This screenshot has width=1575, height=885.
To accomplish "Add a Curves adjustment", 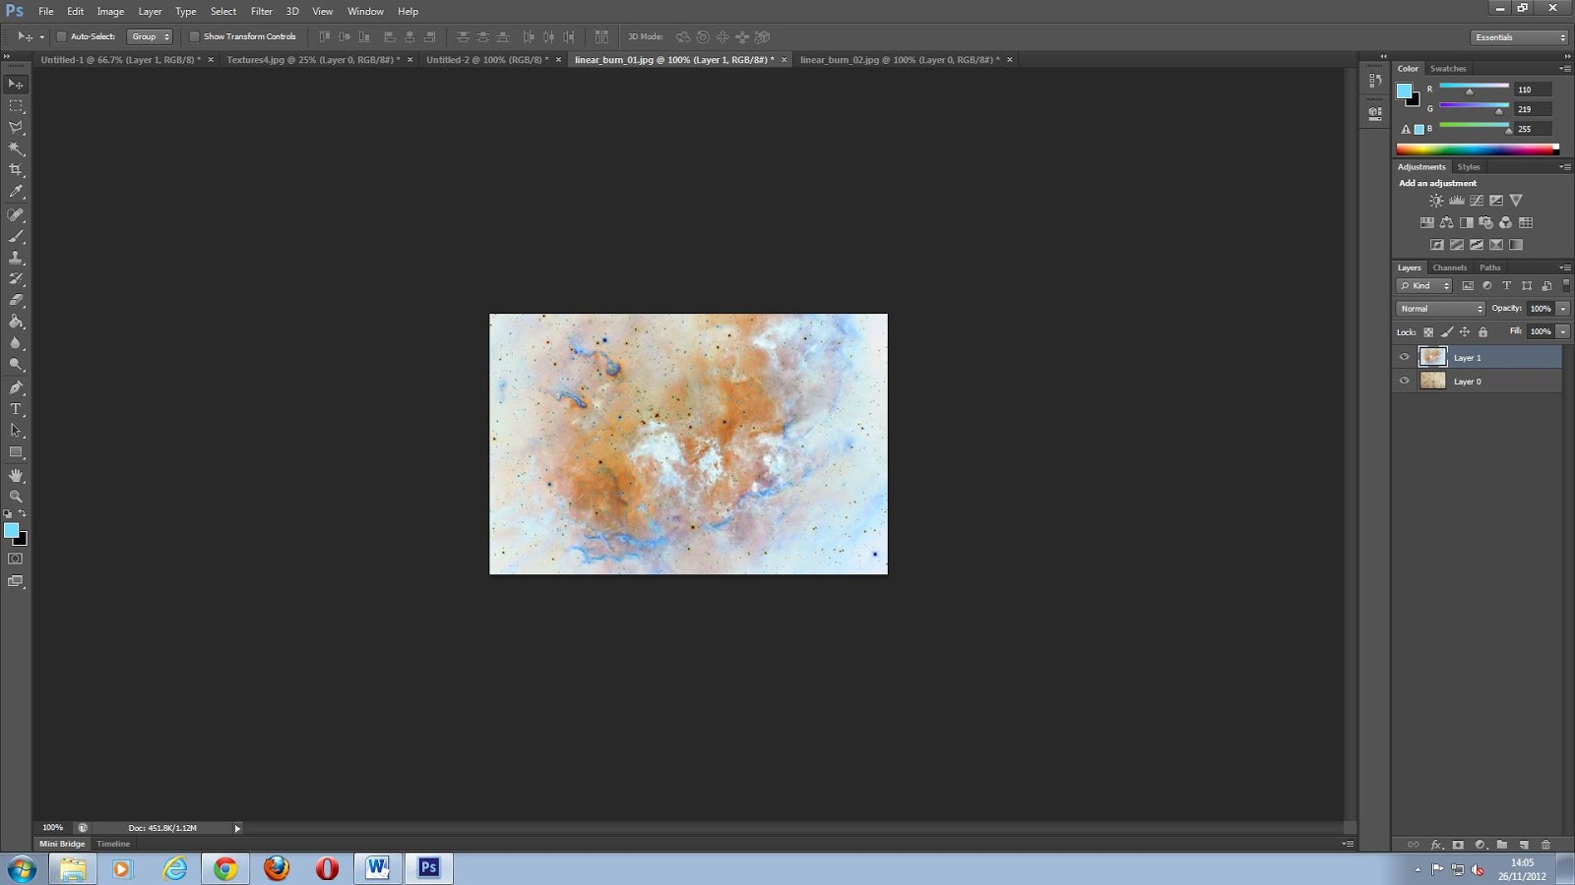I will pos(1476,201).
